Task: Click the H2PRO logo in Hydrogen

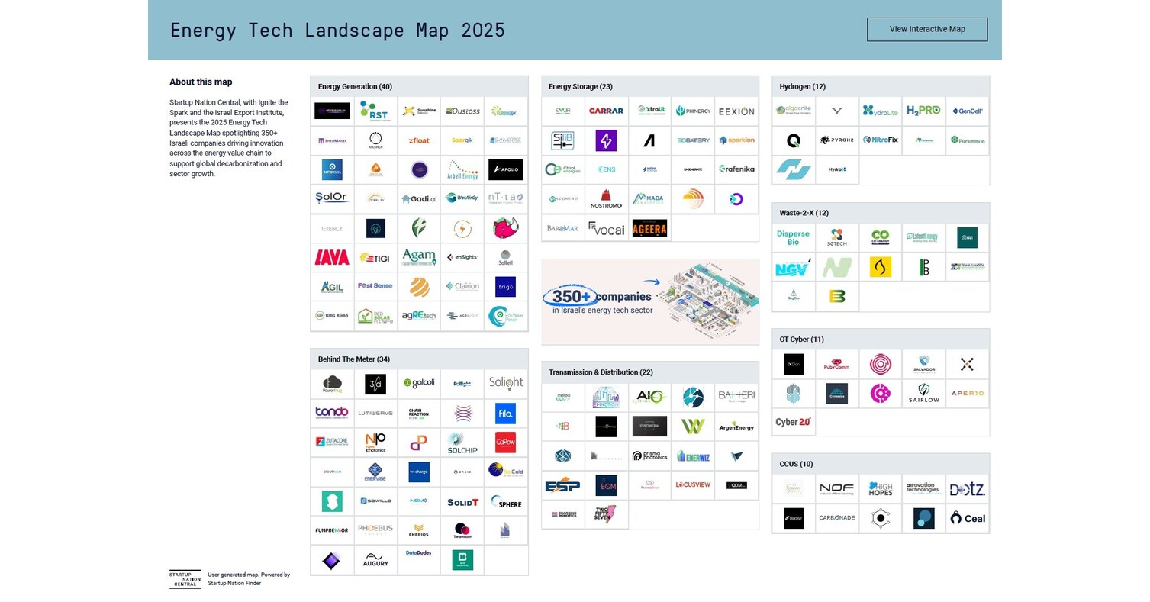Action: click(x=923, y=111)
